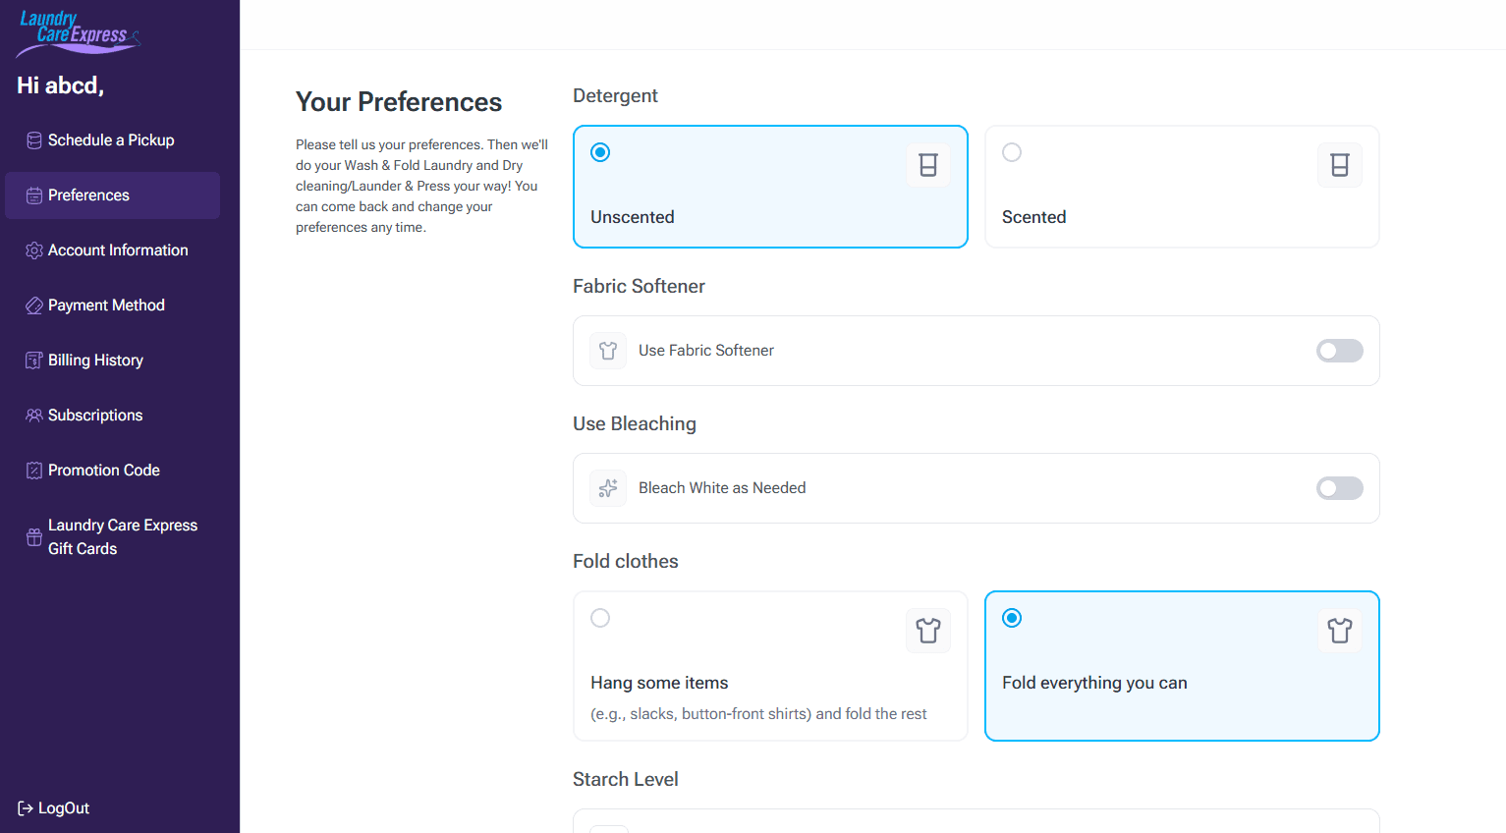Click the Laundry Care Express logo
1506x833 pixels.
[79, 32]
